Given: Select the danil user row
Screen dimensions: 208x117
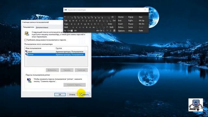Looking at the screenshot, I should click(x=55, y=51).
